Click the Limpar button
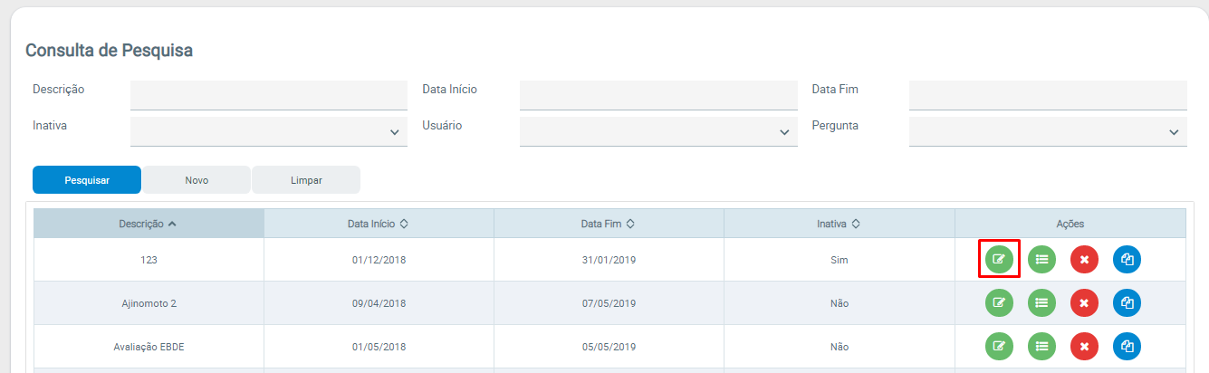1209x373 pixels. click(306, 180)
